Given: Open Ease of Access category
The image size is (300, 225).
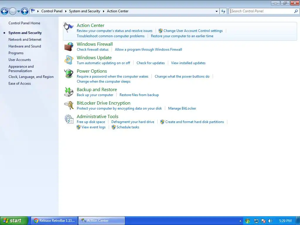Looking at the screenshot, I should (x=20, y=83).
